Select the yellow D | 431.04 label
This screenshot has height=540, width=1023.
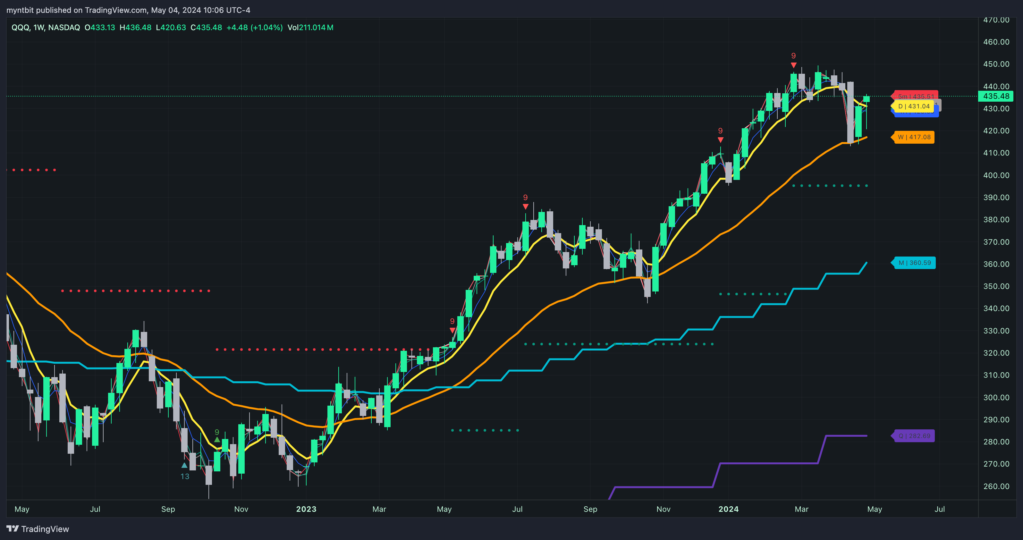point(912,106)
